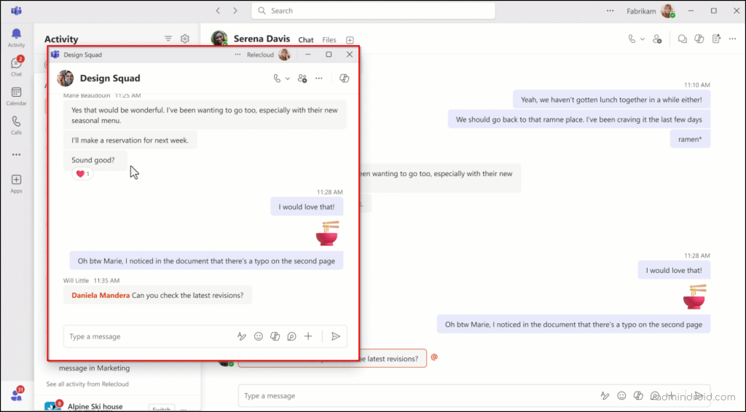
Task: Send the message in Design Squad
Action: 336,336
